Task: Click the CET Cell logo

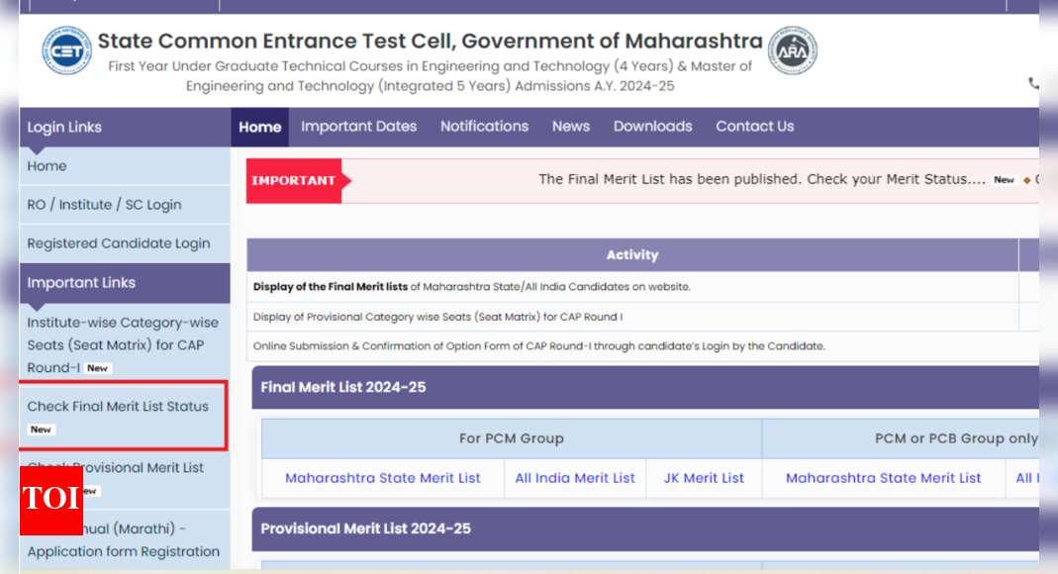Action: pyautogui.click(x=65, y=48)
